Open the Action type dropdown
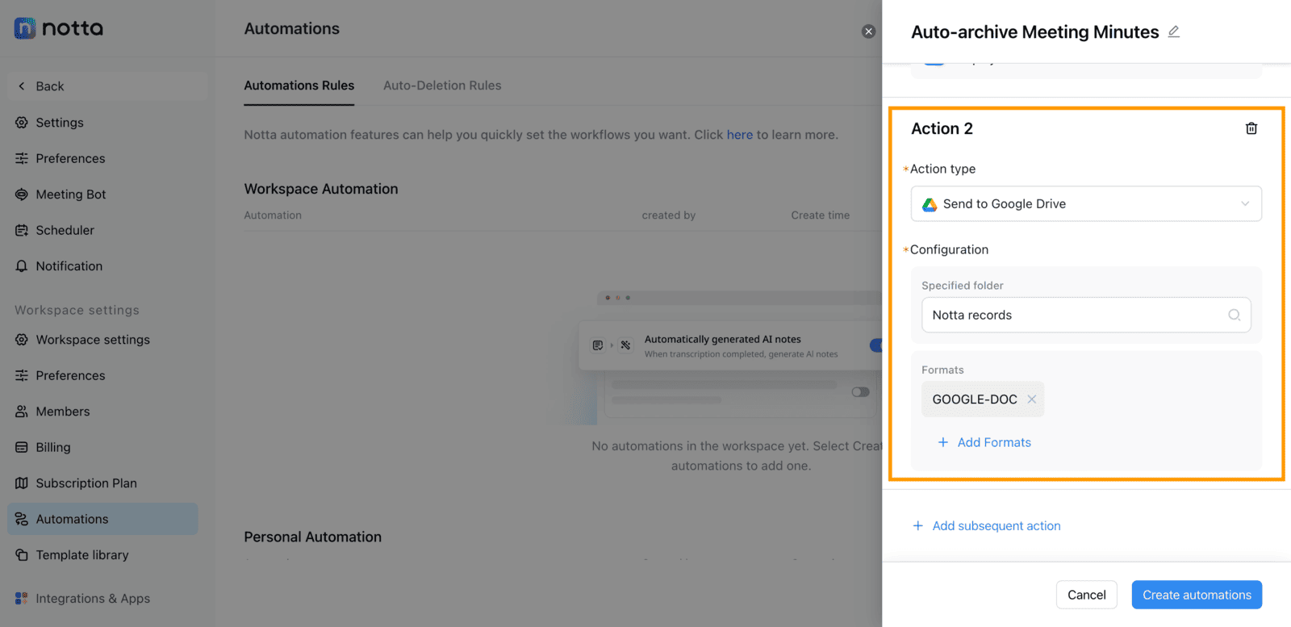Image resolution: width=1291 pixels, height=627 pixels. click(1086, 204)
